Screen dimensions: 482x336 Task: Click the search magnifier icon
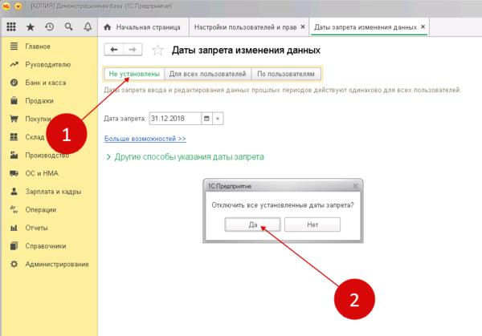[x=68, y=26]
